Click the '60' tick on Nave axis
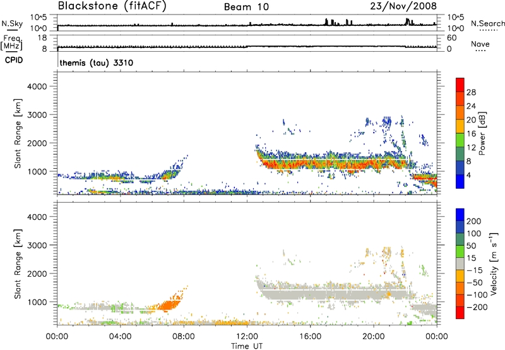Image resolution: width=505 pixels, height=350 pixels. 452,38
